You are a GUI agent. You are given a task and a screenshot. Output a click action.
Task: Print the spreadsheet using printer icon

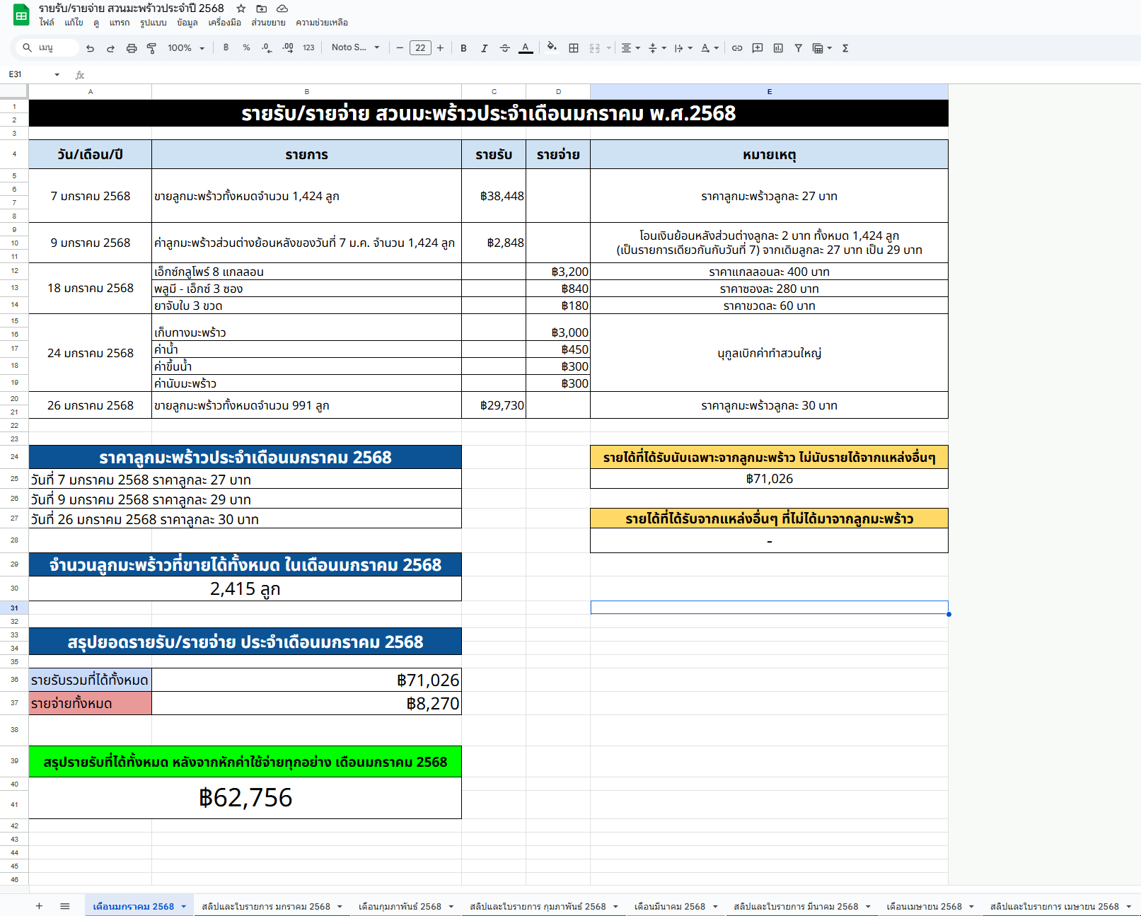131,48
